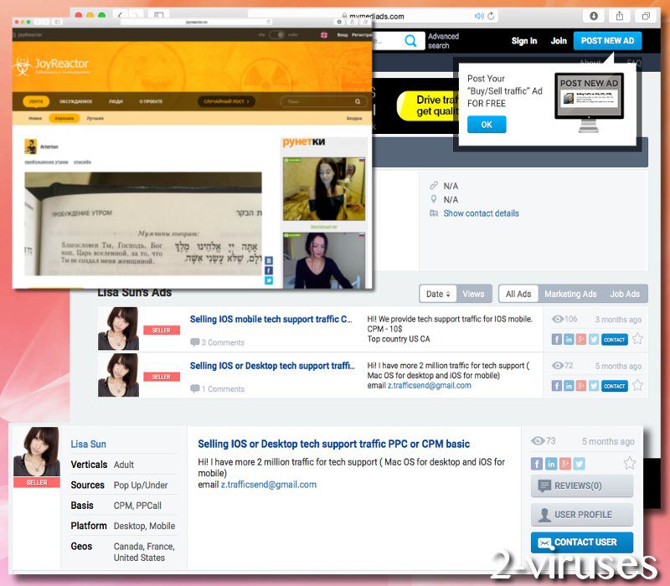Switch to the Job Ads tab
This screenshot has width=670, height=586.
(x=625, y=294)
